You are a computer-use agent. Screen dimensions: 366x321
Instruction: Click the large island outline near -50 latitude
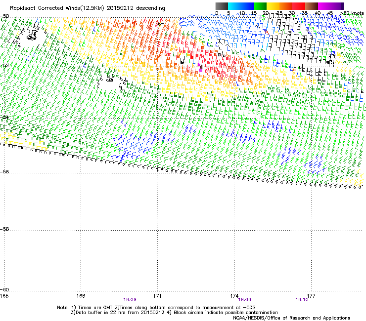click(x=33, y=35)
